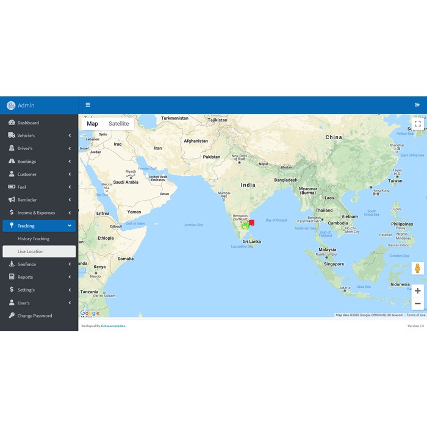
Task: Click the Getsourcecodes developer link
Action: click(x=113, y=326)
